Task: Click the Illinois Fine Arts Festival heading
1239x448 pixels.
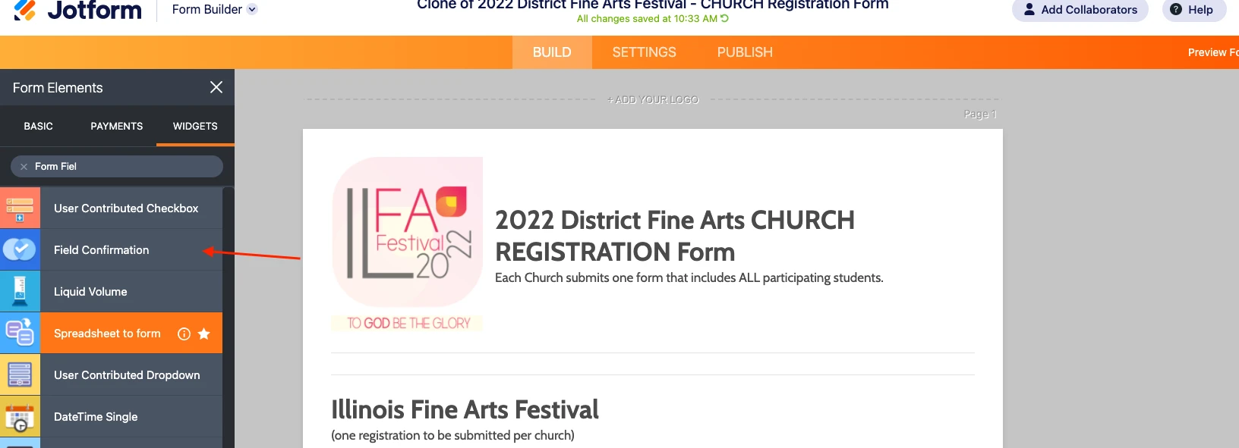Action: point(465,410)
